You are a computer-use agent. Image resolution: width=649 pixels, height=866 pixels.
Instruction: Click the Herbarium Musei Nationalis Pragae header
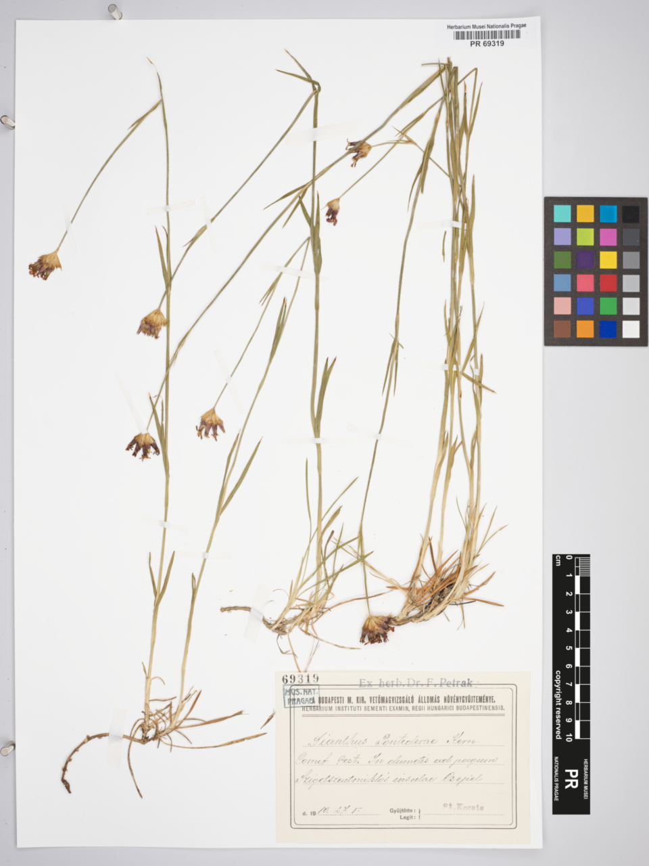pyautogui.click(x=486, y=26)
